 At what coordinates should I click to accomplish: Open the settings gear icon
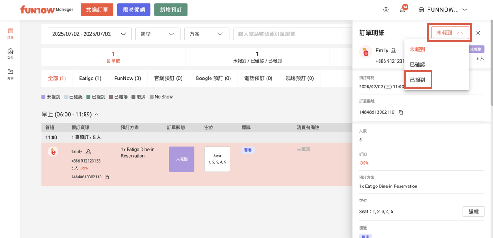point(386,10)
